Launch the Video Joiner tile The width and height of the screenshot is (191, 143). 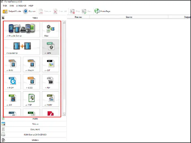pyautogui.click(x=22, y=47)
